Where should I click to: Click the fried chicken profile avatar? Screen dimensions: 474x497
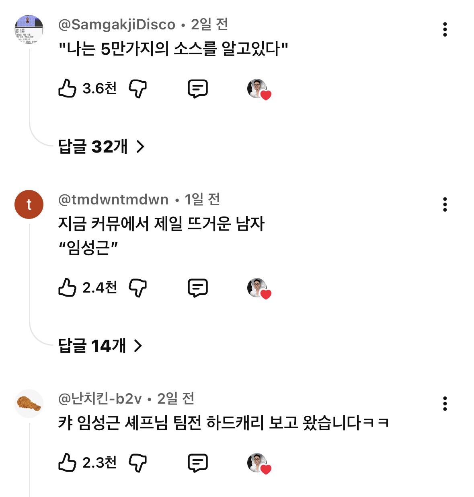[x=29, y=404]
